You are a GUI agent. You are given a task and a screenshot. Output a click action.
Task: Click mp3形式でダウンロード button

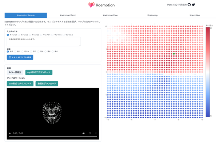click(39, 73)
